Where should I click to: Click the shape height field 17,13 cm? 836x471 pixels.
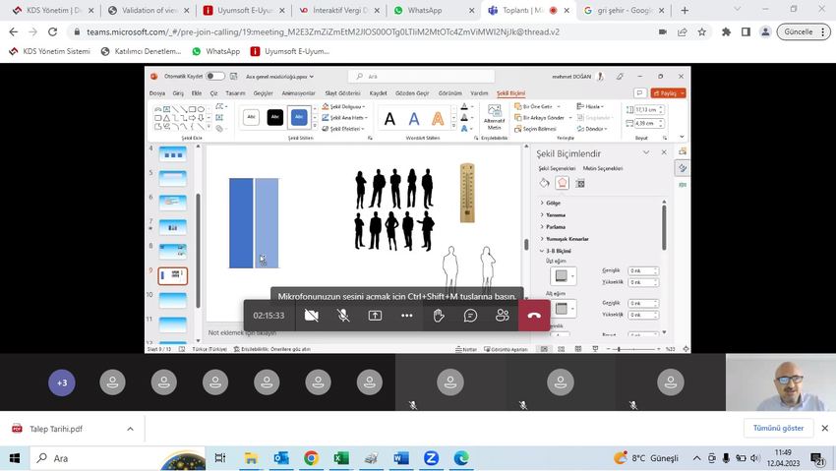coord(645,110)
